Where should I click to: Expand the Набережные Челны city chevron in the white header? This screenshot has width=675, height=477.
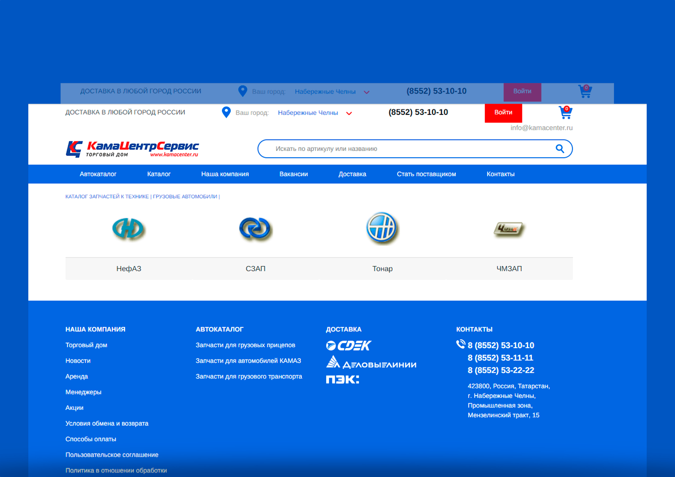coord(349,113)
